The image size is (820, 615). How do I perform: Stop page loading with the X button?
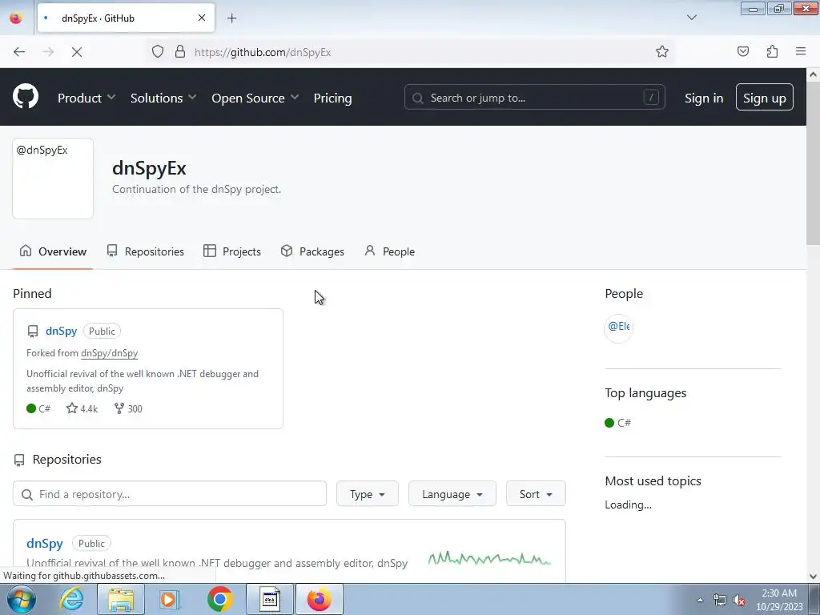[76, 52]
